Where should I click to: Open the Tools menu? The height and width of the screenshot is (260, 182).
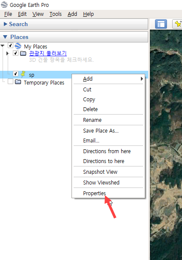tap(56, 14)
